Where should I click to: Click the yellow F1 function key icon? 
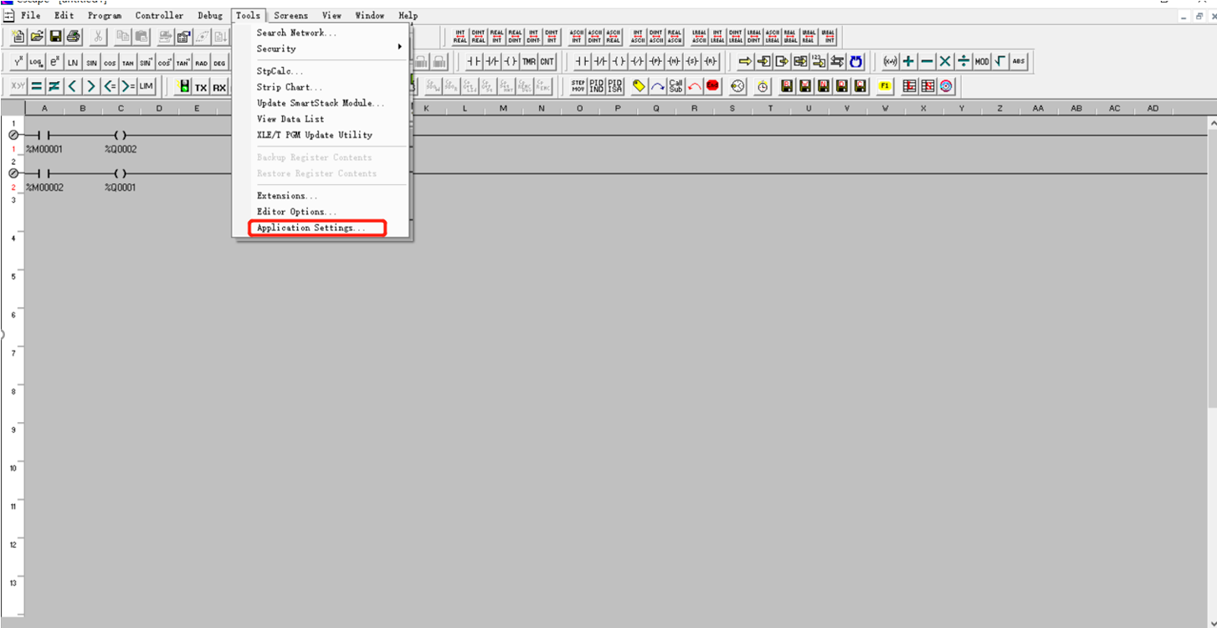click(x=885, y=86)
